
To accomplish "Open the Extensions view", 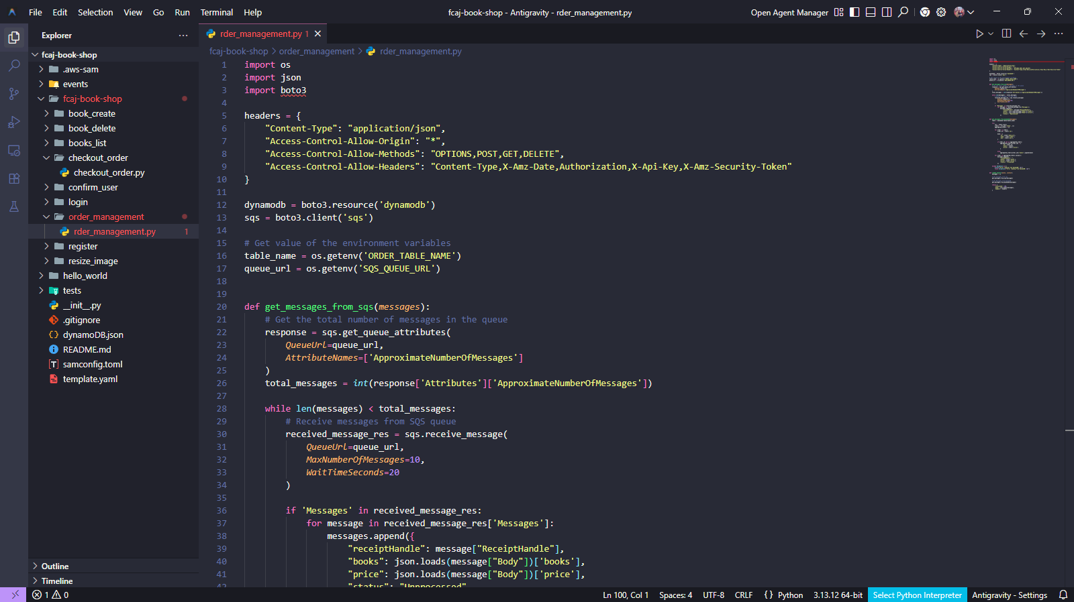I will point(13,178).
